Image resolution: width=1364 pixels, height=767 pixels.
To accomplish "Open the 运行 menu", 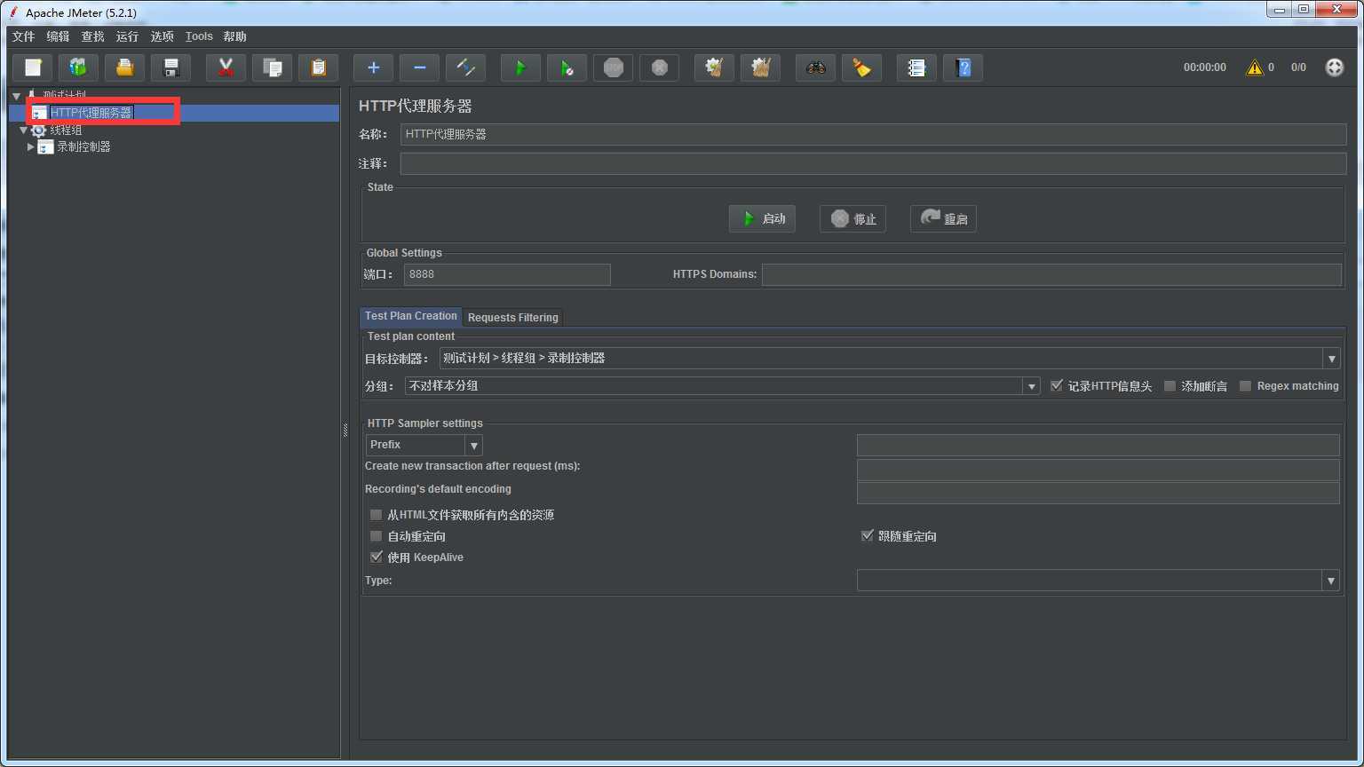I will tap(127, 36).
